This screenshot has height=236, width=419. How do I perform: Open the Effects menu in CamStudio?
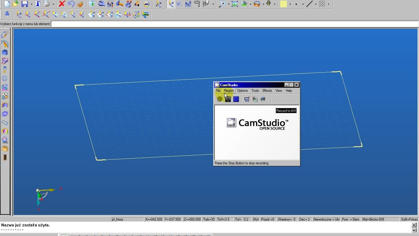pos(267,91)
